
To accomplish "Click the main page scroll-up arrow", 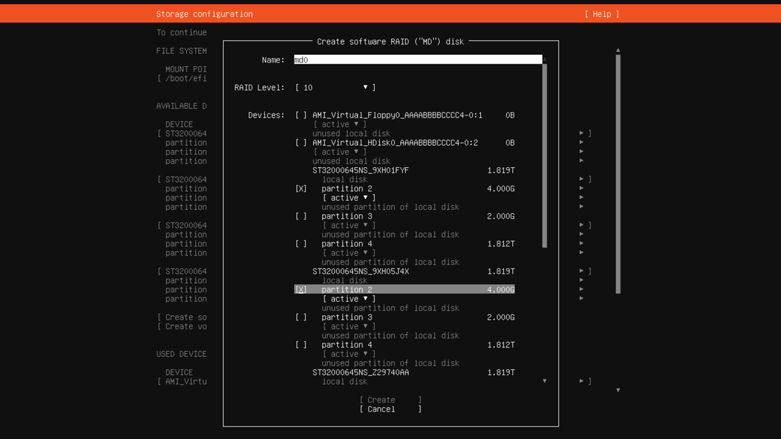I will (618, 51).
